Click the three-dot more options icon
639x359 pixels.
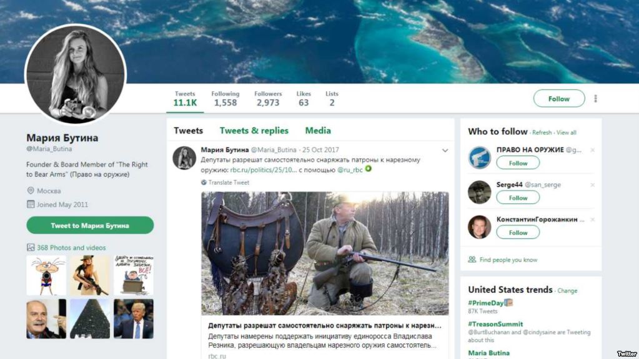click(x=595, y=99)
